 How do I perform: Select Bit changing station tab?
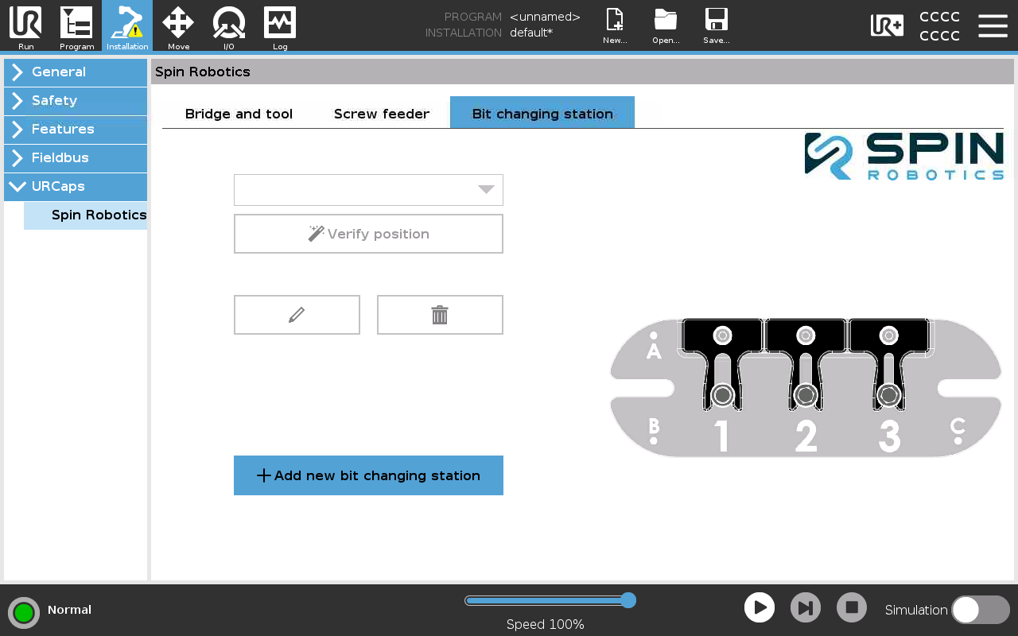click(542, 113)
